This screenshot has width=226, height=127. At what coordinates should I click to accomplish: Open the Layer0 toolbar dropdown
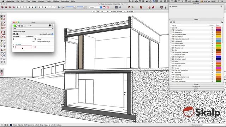pos(95,7)
